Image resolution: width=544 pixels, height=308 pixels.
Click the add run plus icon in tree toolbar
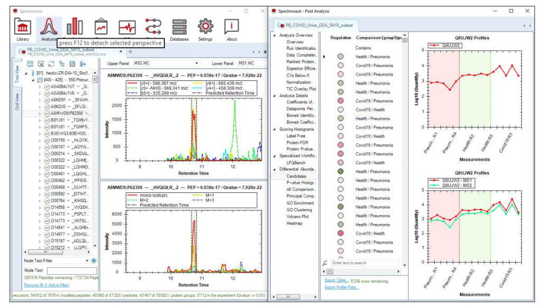[83, 64]
